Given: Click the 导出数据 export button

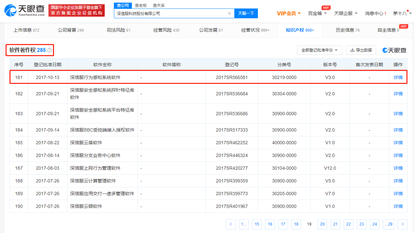Looking at the screenshot, I should click(x=361, y=50).
